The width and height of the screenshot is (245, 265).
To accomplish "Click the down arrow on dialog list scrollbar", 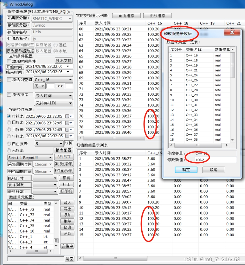I will 233,140.
